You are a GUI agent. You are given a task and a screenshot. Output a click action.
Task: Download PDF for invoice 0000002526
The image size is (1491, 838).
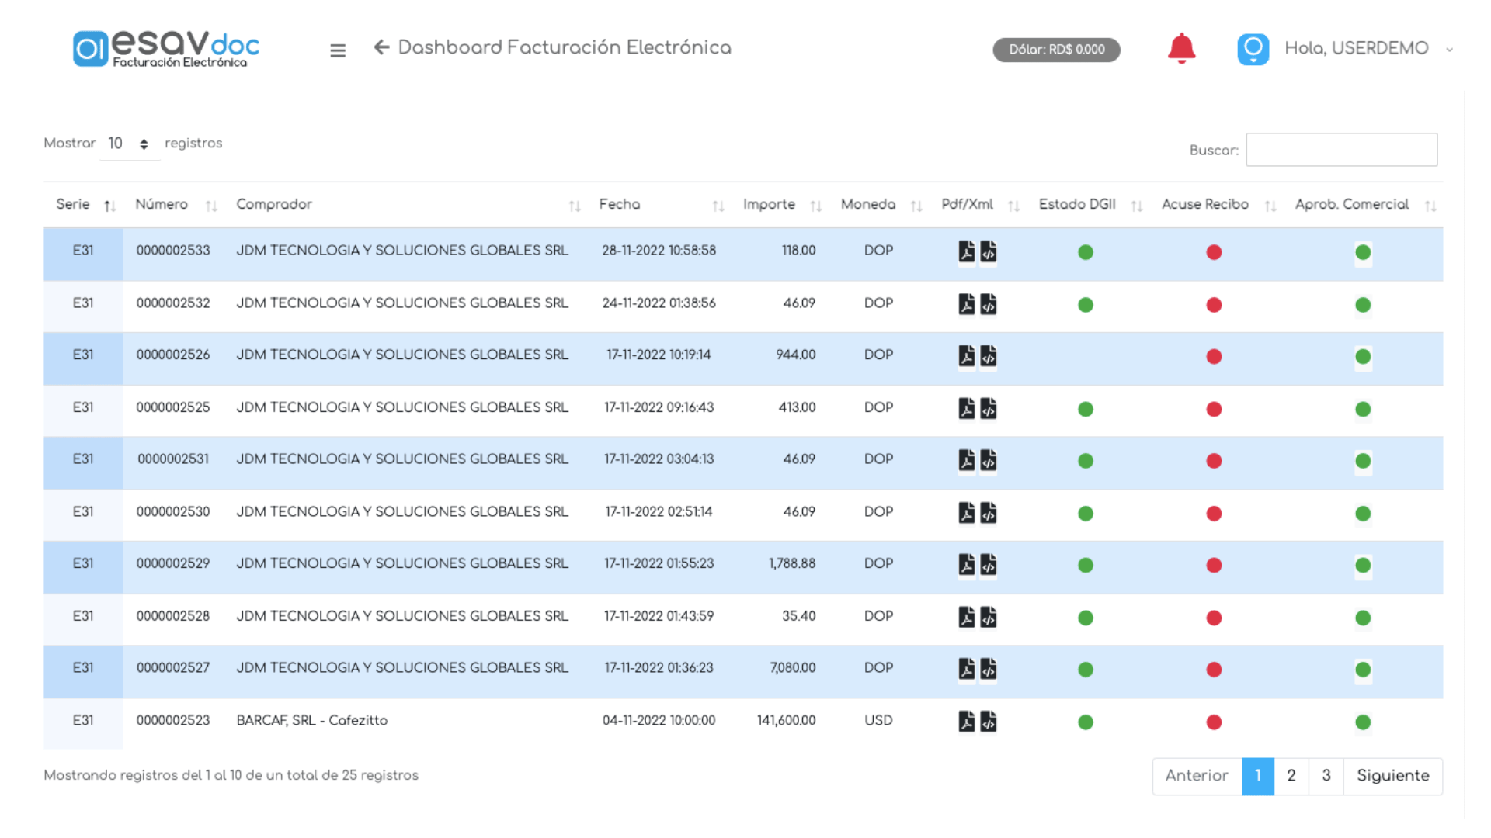(x=966, y=356)
